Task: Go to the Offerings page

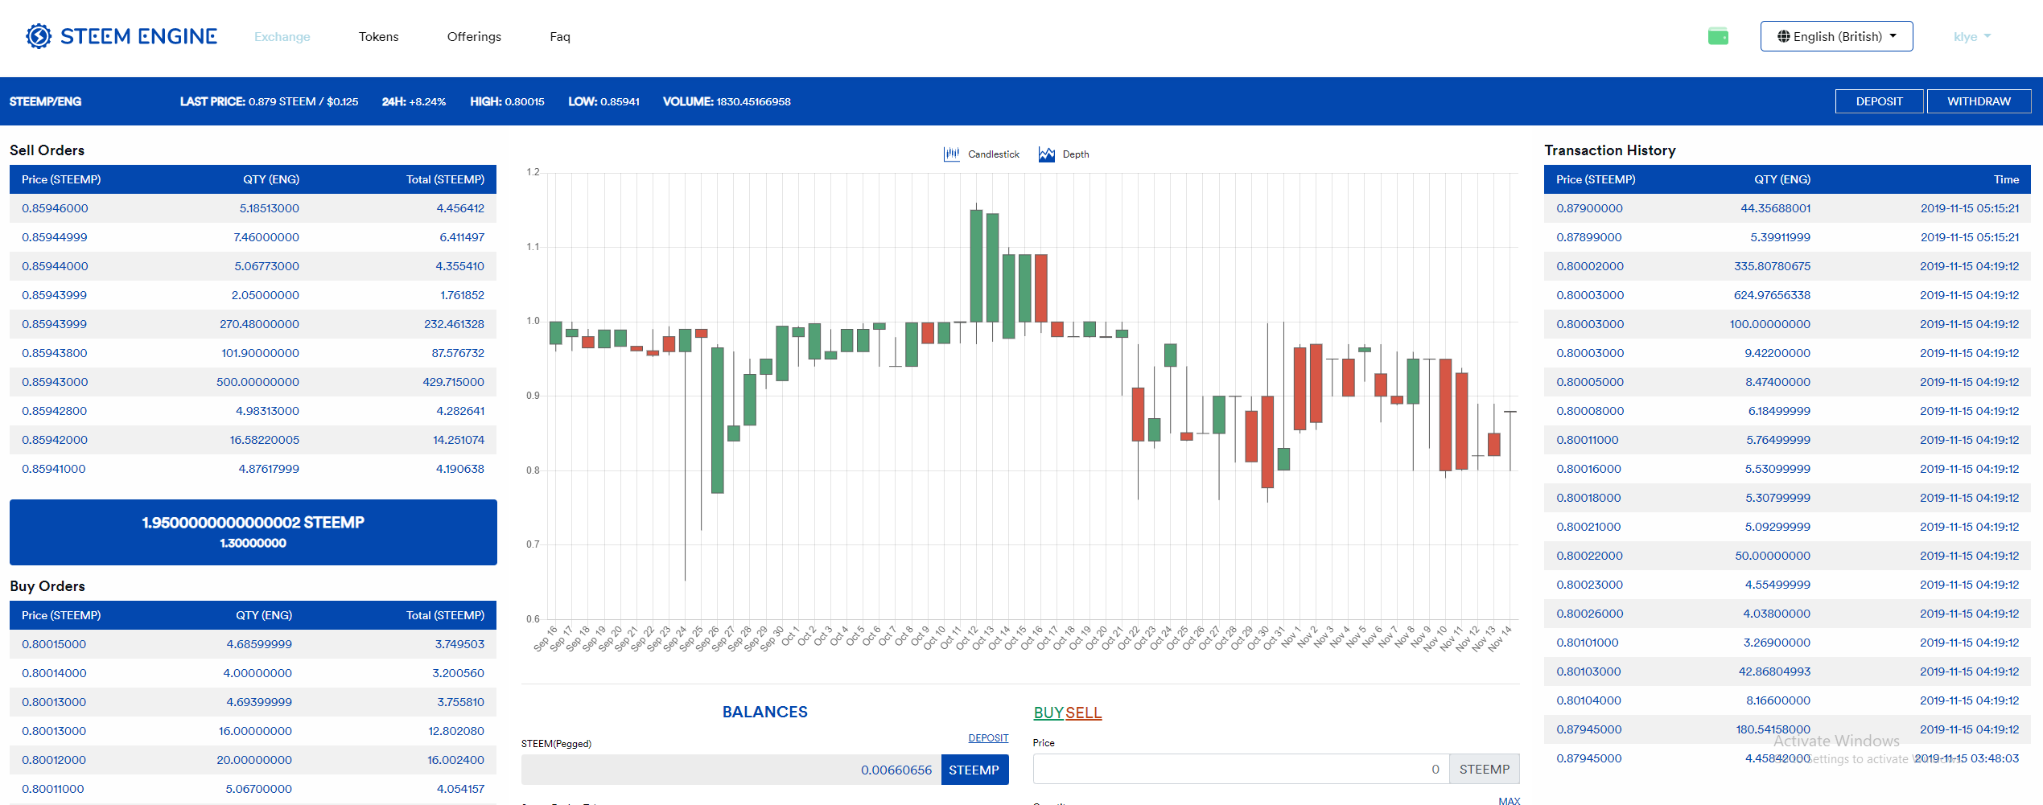Action: (x=474, y=37)
